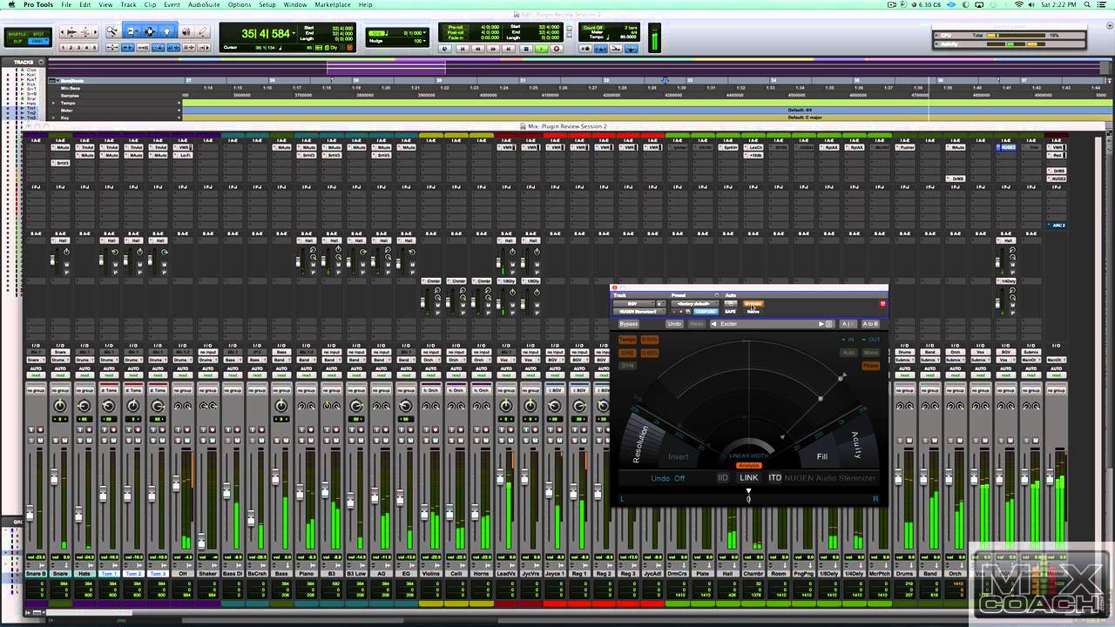This screenshot has height=627, width=1115.
Task: Click the LINK button in Stereoizer
Action: point(749,477)
